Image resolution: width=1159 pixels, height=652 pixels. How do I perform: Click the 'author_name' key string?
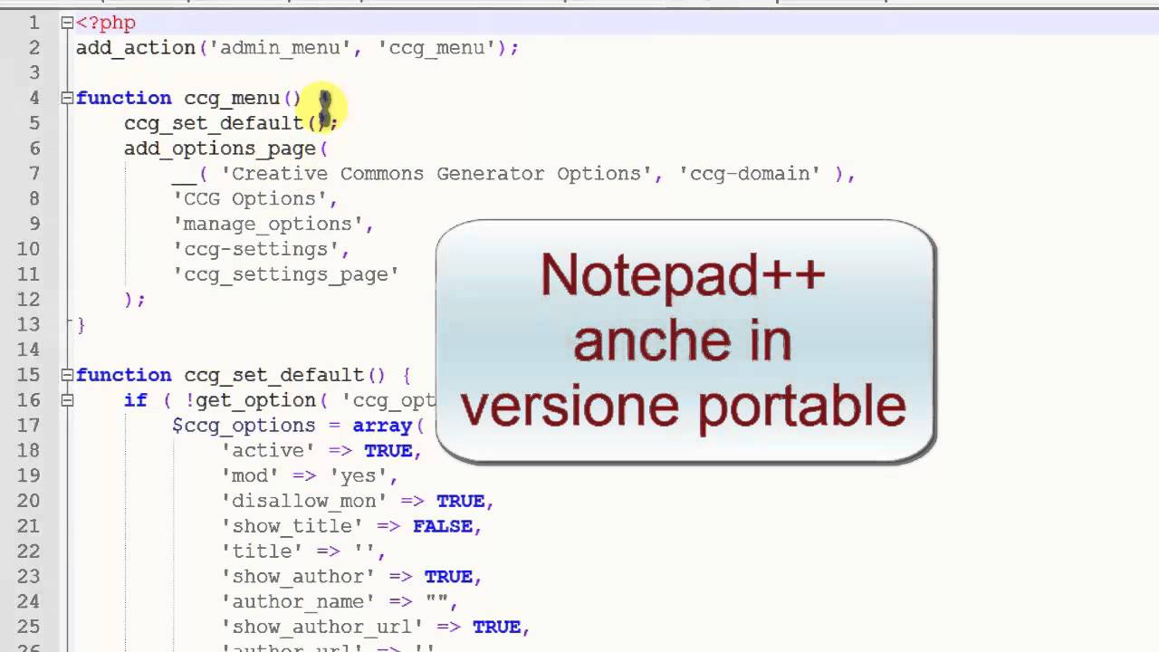click(298, 602)
